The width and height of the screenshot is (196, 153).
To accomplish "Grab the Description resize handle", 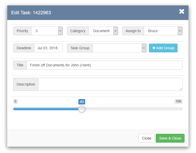I will [x=181, y=89].
